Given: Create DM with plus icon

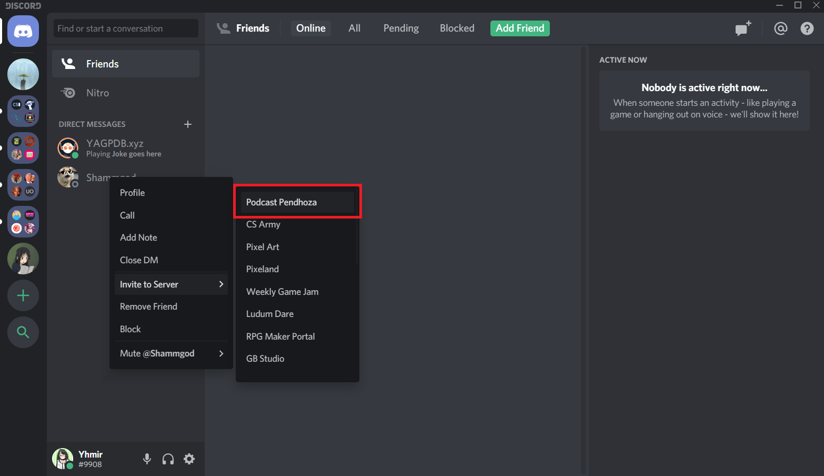Looking at the screenshot, I should 188,124.
